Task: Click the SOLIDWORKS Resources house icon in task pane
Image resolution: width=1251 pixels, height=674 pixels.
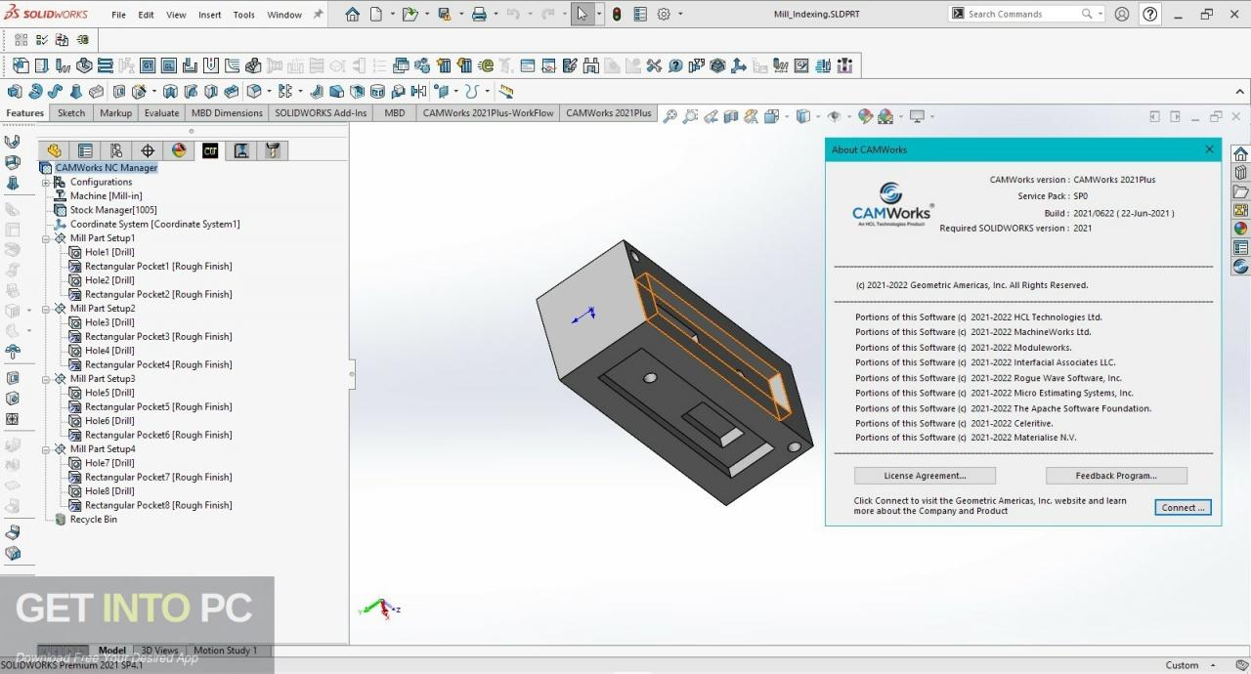Action: [x=1240, y=154]
